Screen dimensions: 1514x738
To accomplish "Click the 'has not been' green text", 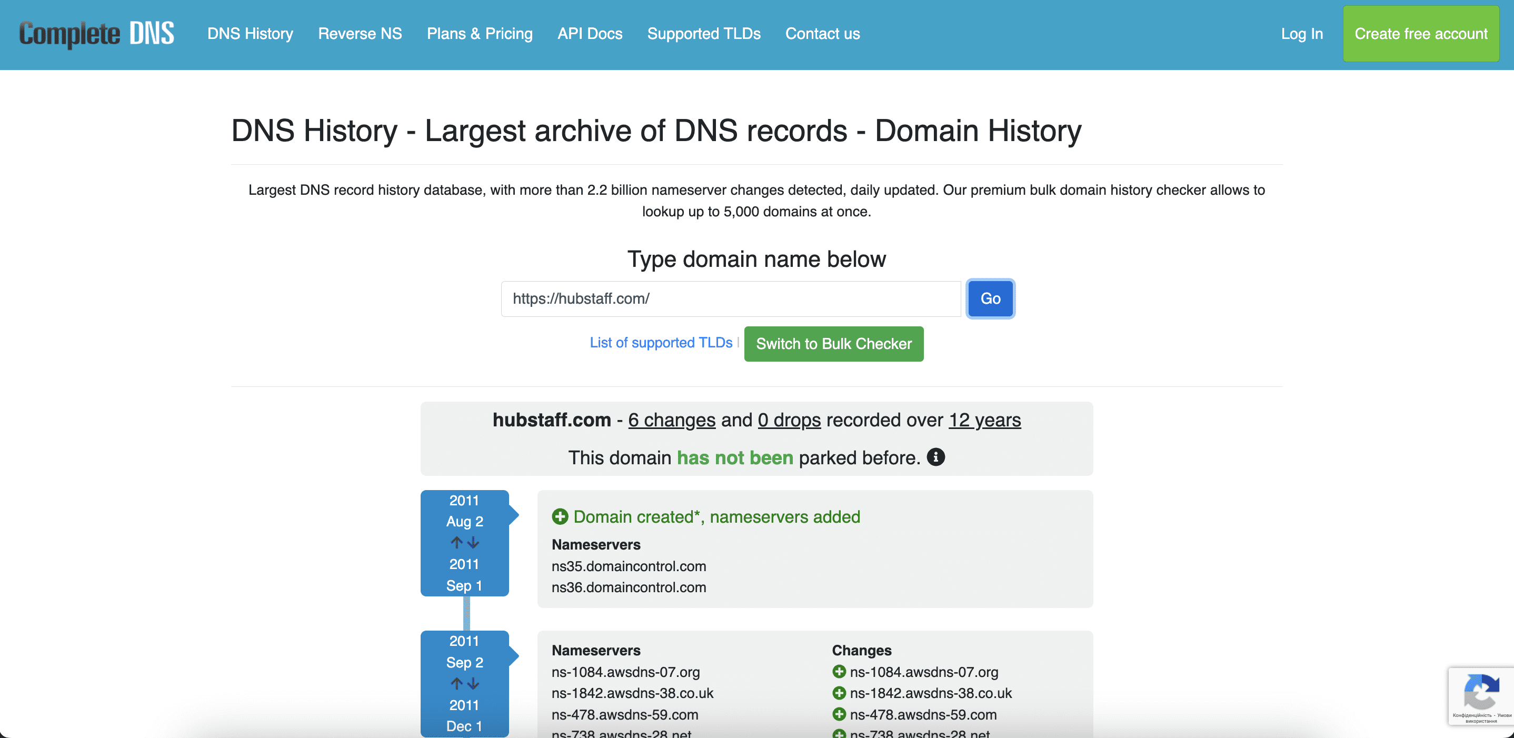I will pyautogui.click(x=735, y=458).
